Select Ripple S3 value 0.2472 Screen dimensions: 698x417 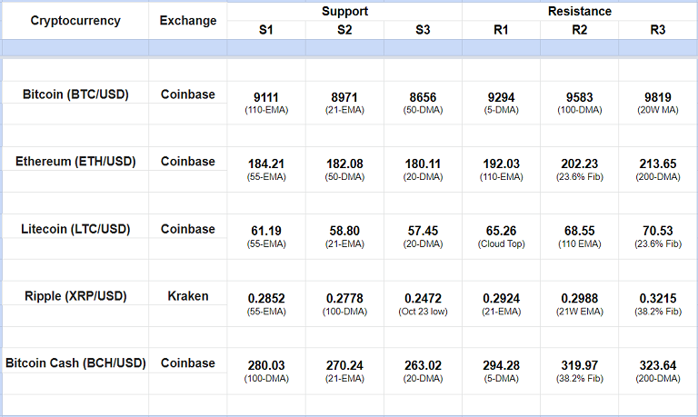click(x=423, y=298)
